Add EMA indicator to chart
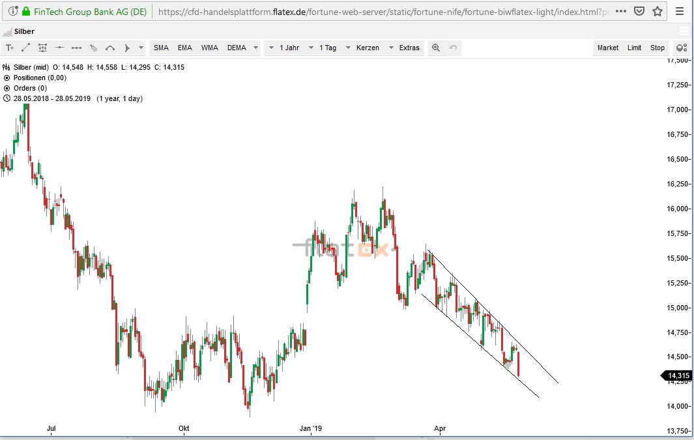The height and width of the screenshot is (440, 694). [x=185, y=48]
